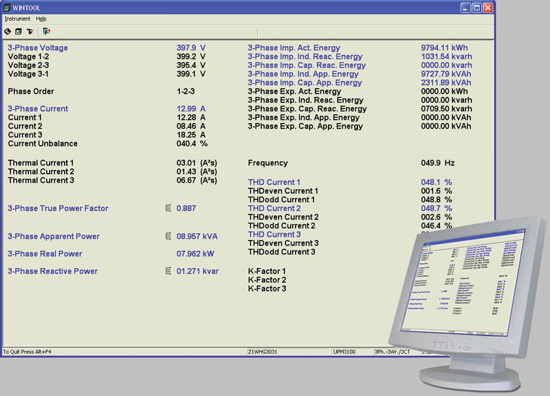The width and height of the screenshot is (550, 396).
Task: Click inductive symbol beside 3-Phase True Power Factor
Action: pyautogui.click(x=168, y=208)
